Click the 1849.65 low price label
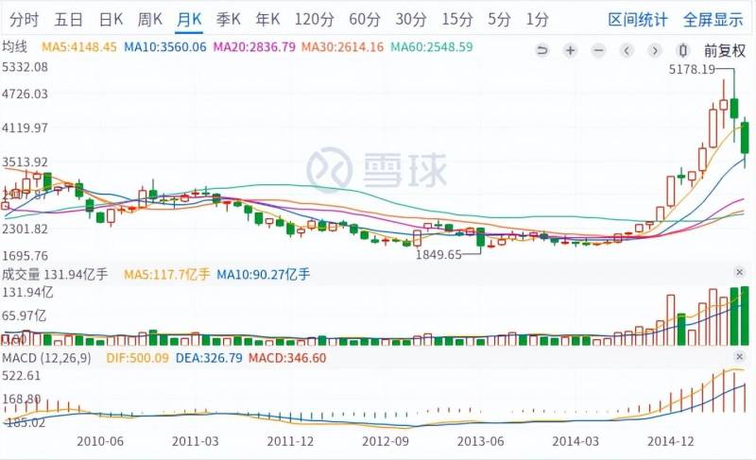The width and height of the screenshot is (756, 460). (438, 254)
